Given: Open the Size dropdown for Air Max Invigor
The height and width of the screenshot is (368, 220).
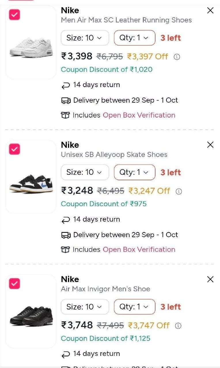Looking at the screenshot, I should pyautogui.click(x=85, y=307).
